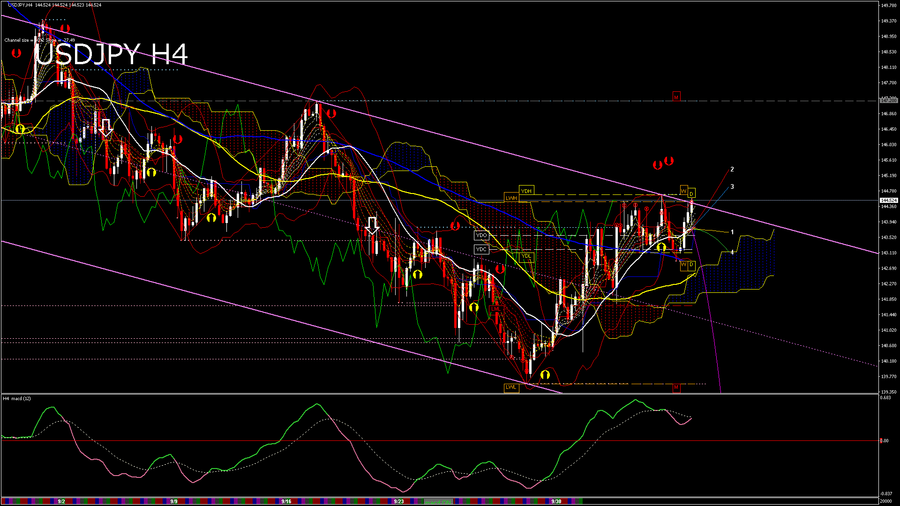The height and width of the screenshot is (506, 900).
Task: Click the white down arrow near 9/2
Action: coord(106,128)
